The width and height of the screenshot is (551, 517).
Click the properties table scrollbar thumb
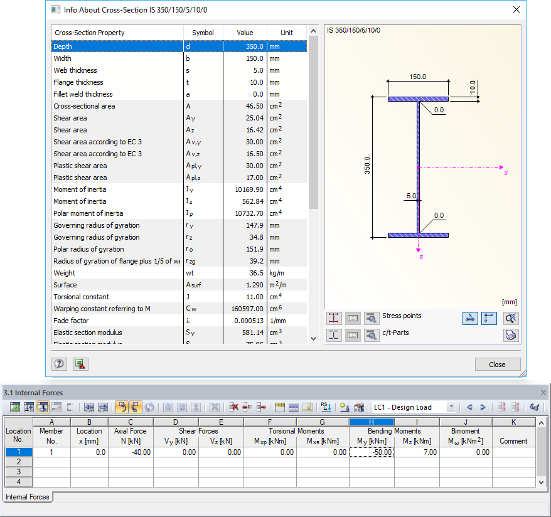point(313,122)
